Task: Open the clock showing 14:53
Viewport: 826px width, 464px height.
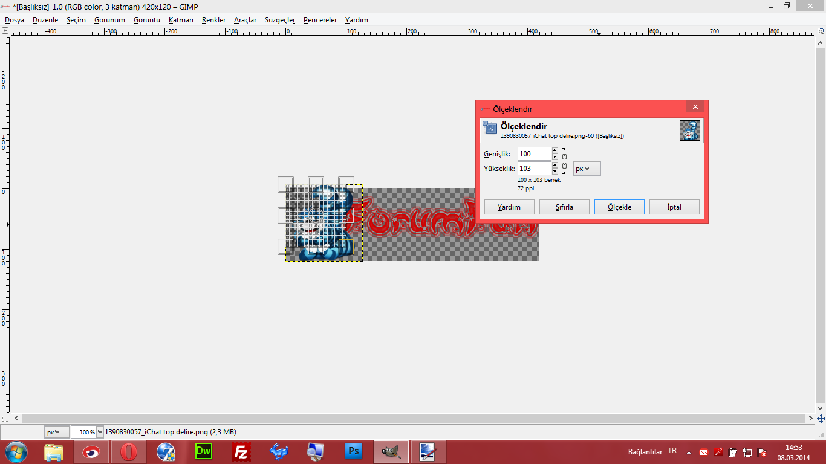Action: pos(793,452)
